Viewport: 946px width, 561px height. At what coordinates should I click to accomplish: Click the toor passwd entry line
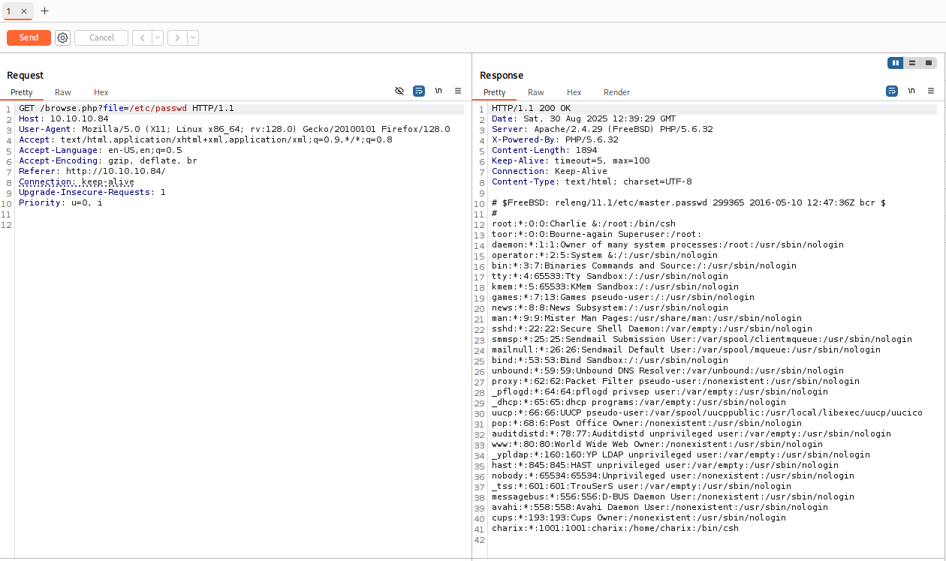597,234
